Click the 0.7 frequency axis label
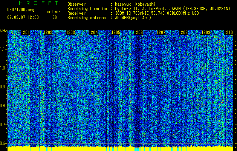The height and width of the screenshot is (151, 237). click(x=3, y=125)
